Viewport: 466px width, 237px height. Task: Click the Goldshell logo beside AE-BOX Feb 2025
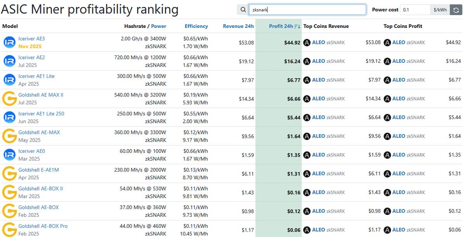(9, 211)
